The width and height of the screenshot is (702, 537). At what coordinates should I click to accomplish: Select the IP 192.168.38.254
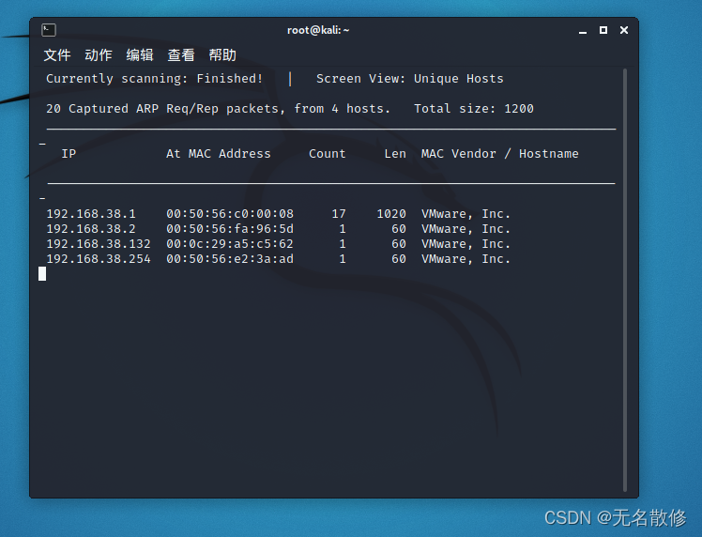[99, 259]
